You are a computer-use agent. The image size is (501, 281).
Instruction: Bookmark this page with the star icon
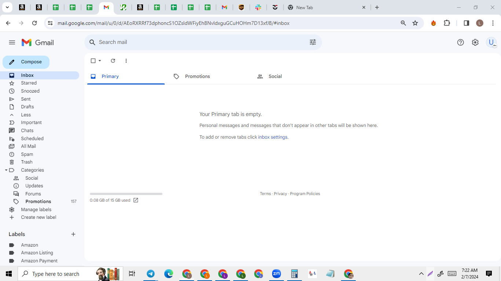coord(415,23)
